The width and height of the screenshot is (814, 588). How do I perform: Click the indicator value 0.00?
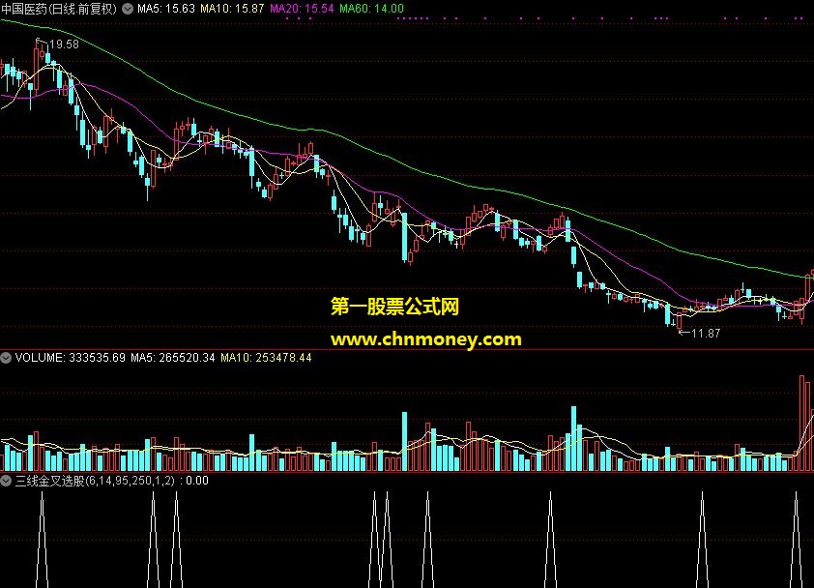click(197, 481)
